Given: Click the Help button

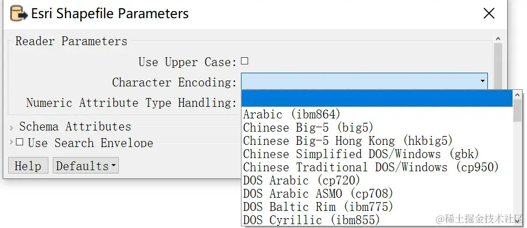Looking at the screenshot, I should point(28,166).
